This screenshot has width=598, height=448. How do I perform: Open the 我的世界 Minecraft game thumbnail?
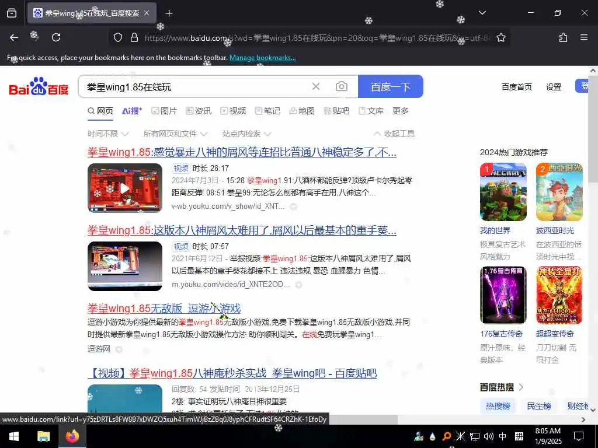(503, 192)
